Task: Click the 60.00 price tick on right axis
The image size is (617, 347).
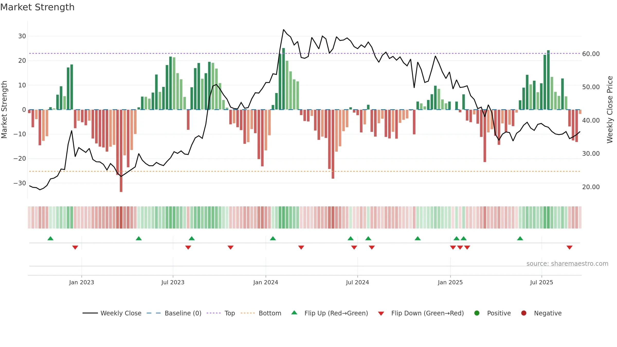Action: click(x=591, y=54)
